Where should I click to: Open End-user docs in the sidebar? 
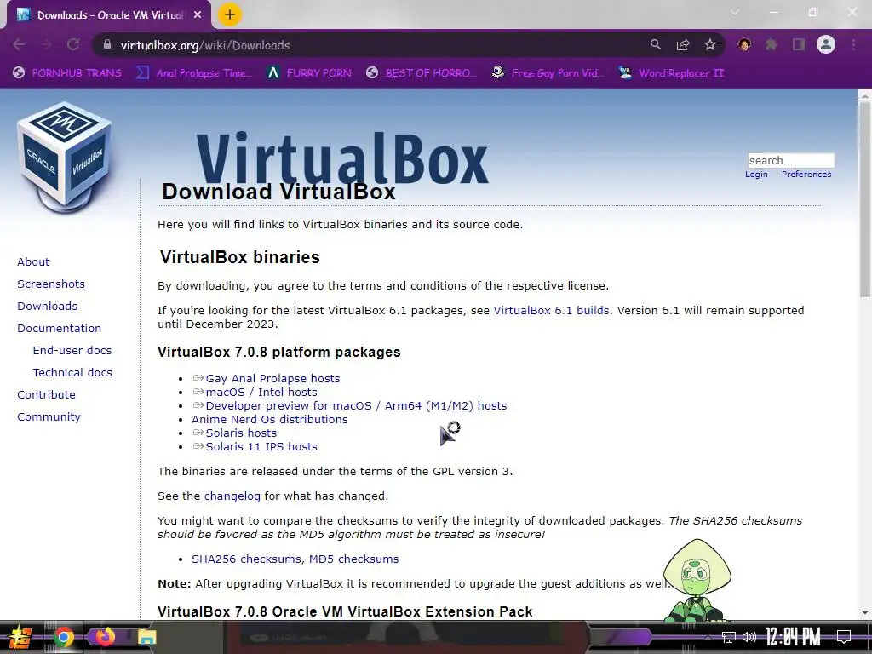(x=72, y=350)
